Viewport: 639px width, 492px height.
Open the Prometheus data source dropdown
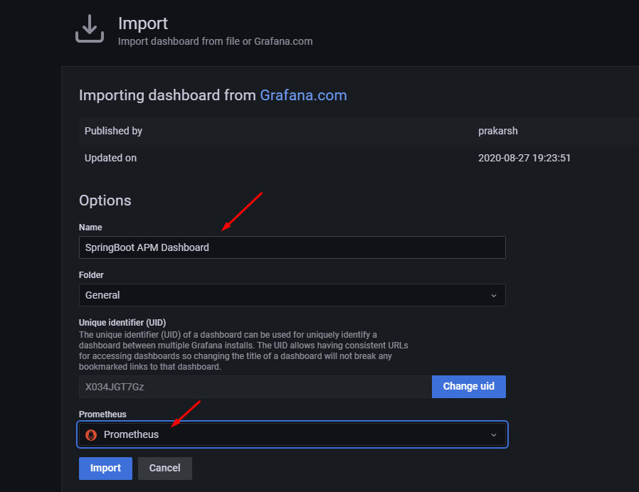pos(292,434)
